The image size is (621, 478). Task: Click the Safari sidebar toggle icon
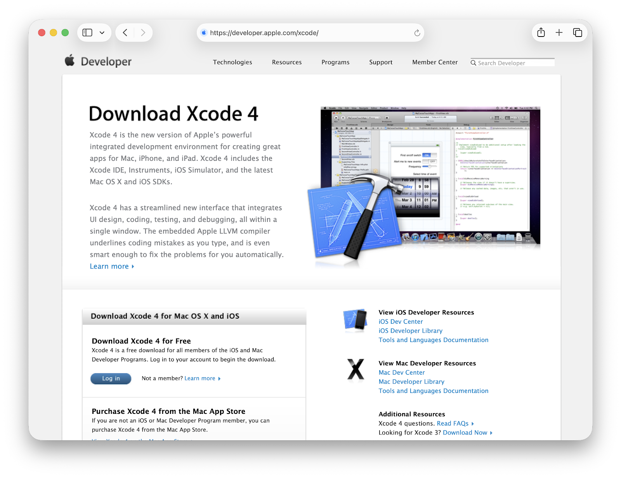click(87, 33)
